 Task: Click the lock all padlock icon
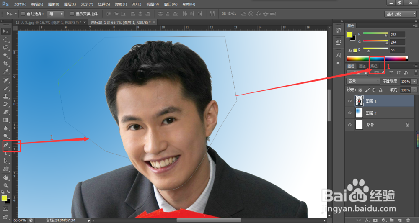click(380, 90)
